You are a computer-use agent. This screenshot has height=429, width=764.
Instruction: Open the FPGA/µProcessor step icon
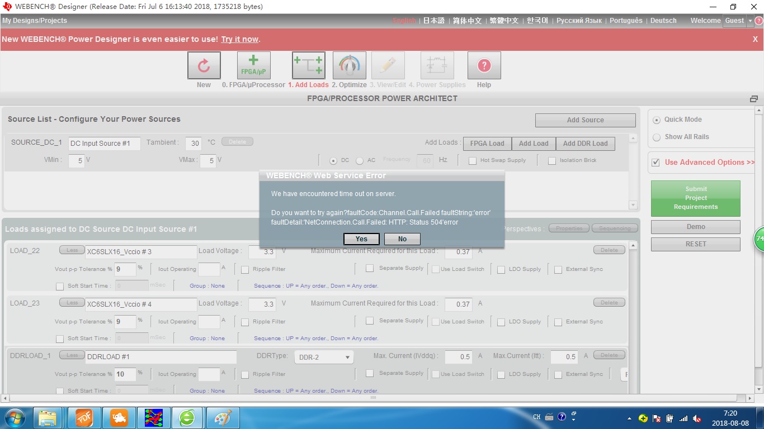253,66
